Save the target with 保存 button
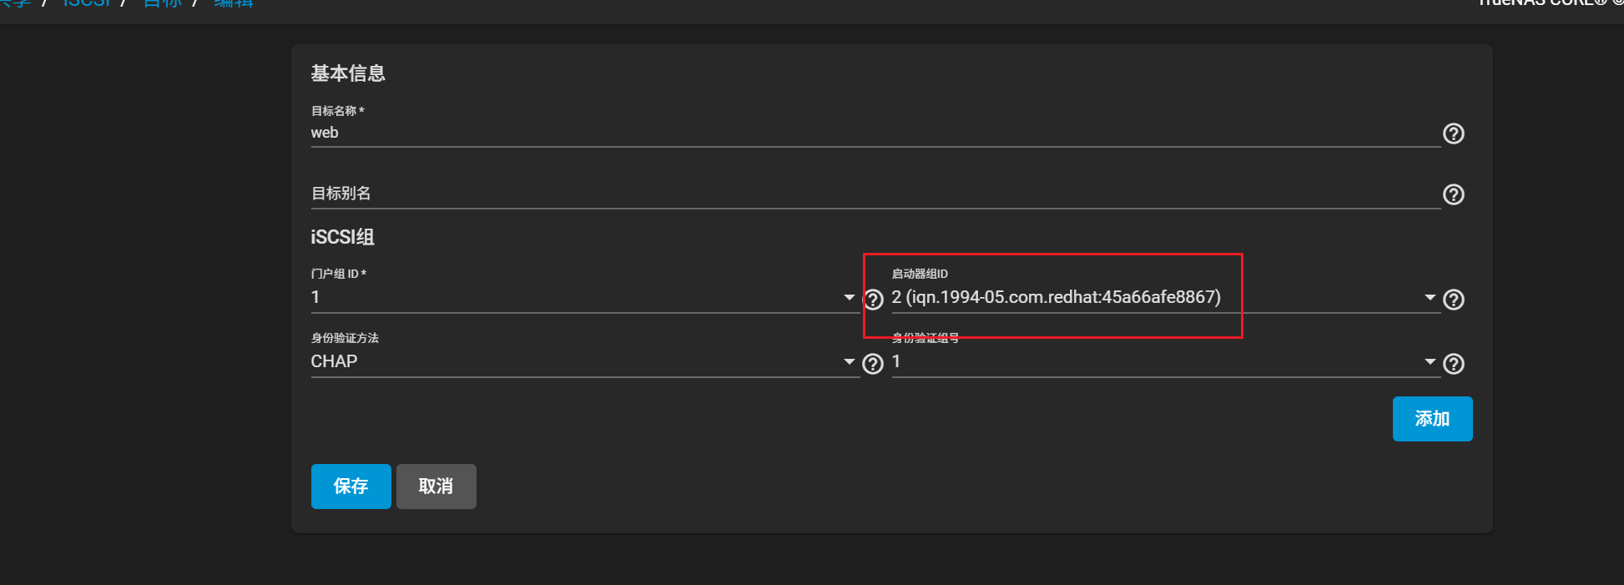Viewport: 1624px width, 585px height. (351, 487)
